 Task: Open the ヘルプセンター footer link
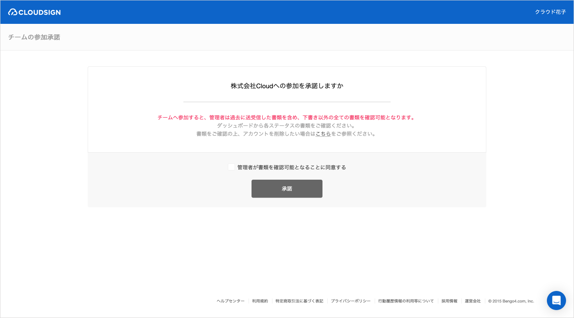(x=230, y=301)
